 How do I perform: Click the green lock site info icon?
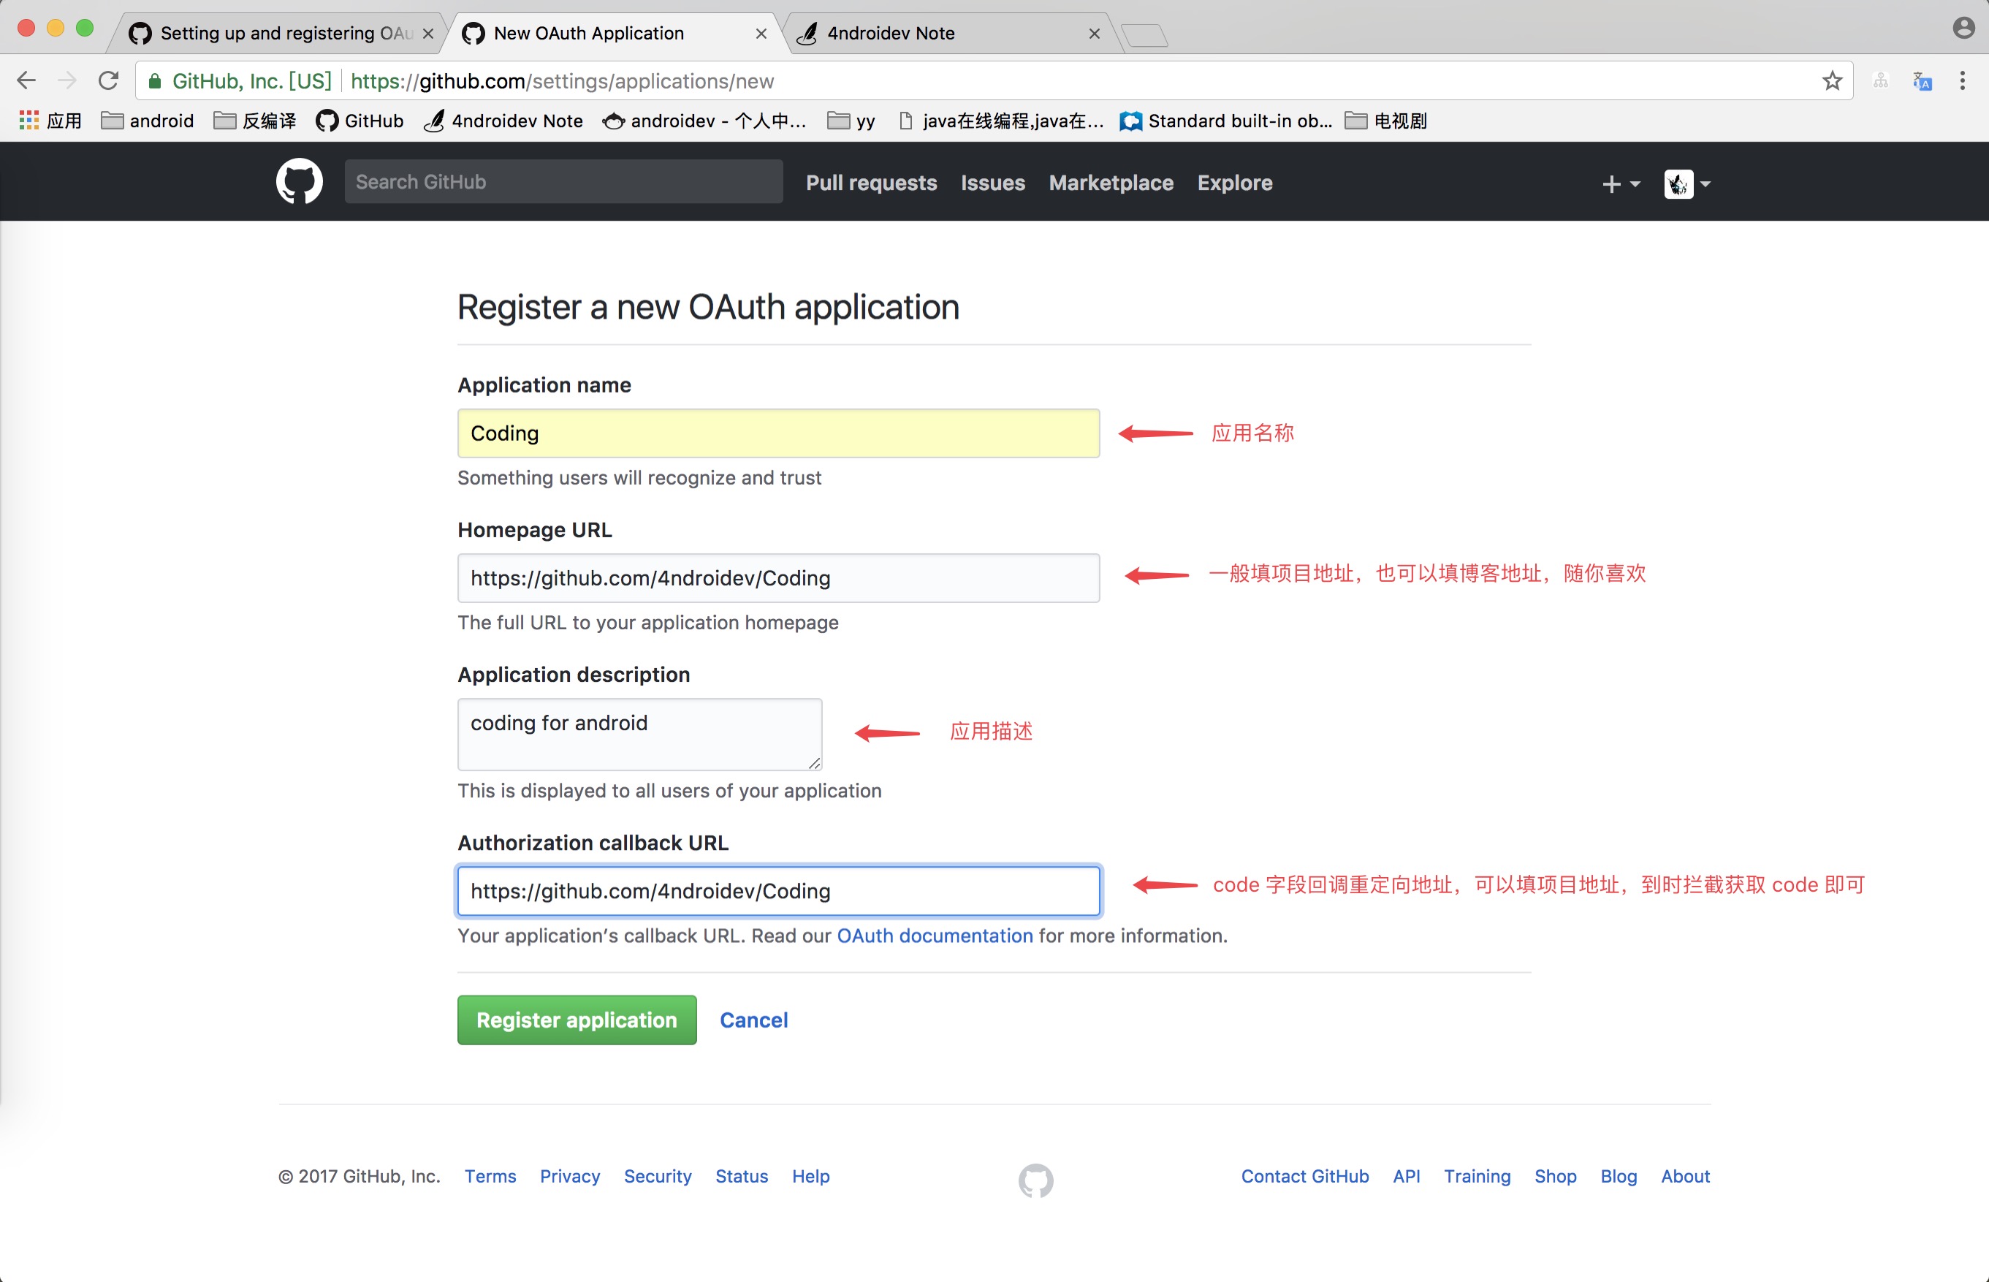[155, 80]
